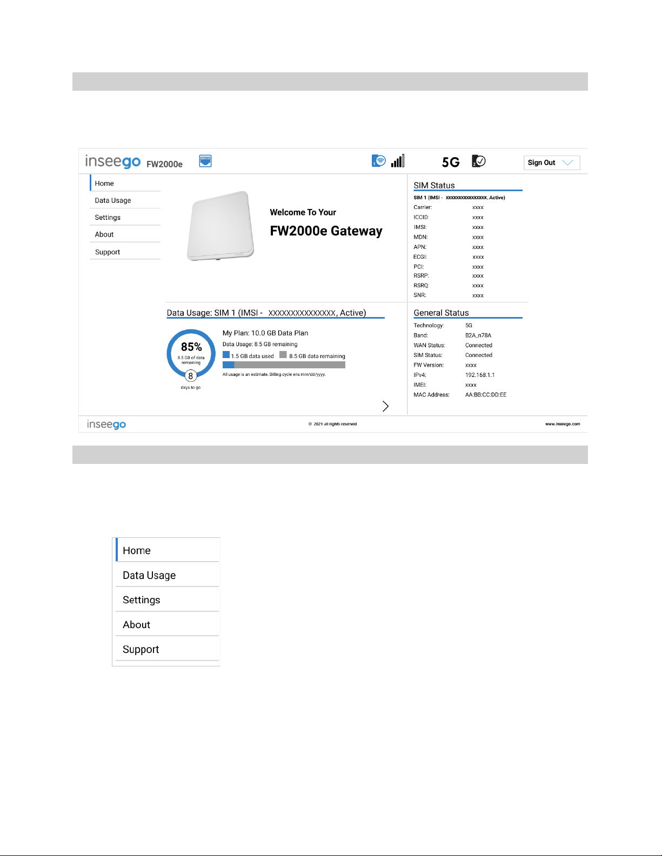Click the Data Usage: 8.5 GB remaining line

[260, 344]
